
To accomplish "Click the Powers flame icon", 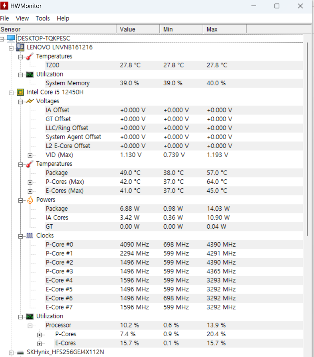I will pyautogui.click(x=30, y=200).
